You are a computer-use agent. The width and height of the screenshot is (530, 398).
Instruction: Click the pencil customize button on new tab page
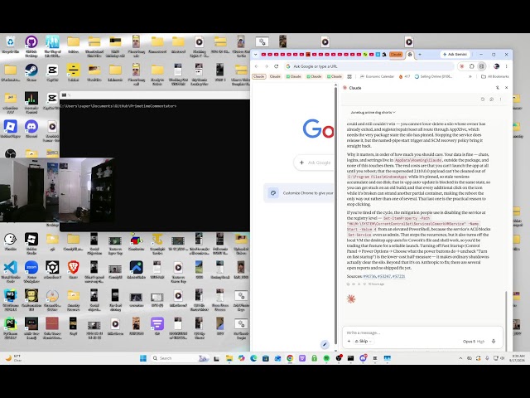(x=325, y=345)
